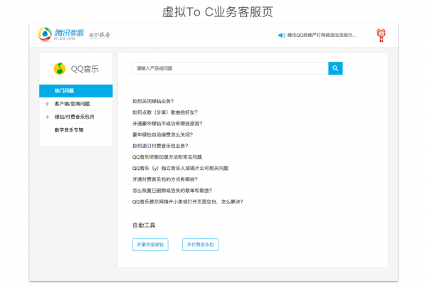Click the 自助工具 heading
This screenshot has height=288, width=427.
click(x=144, y=225)
